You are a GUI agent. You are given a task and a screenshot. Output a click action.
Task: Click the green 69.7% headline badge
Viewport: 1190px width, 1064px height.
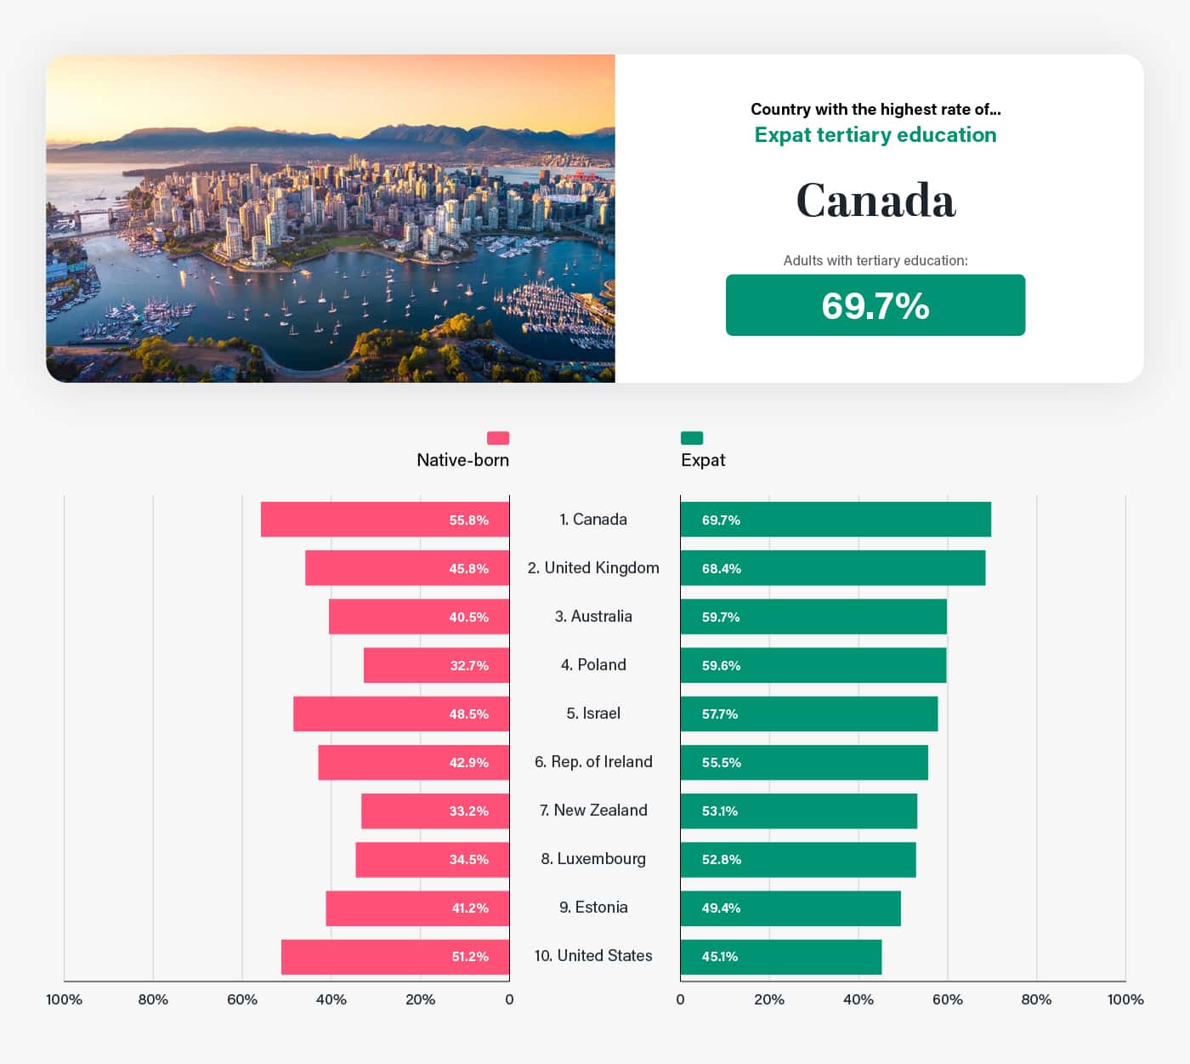pyautogui.click(x=875, y=305)
